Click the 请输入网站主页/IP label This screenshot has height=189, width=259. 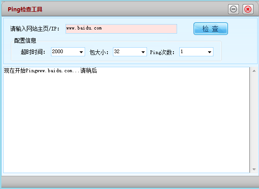click(35, 29)
